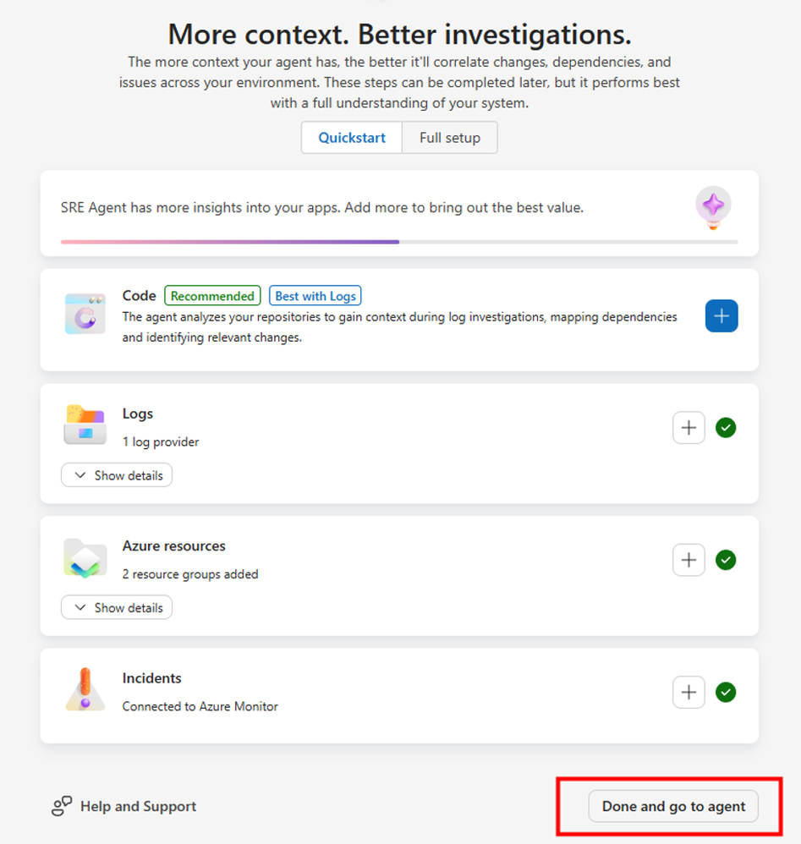Viewport: 801px width, 844px height.
Task: Expand Show details under Logs
Action: click(117, 475)
